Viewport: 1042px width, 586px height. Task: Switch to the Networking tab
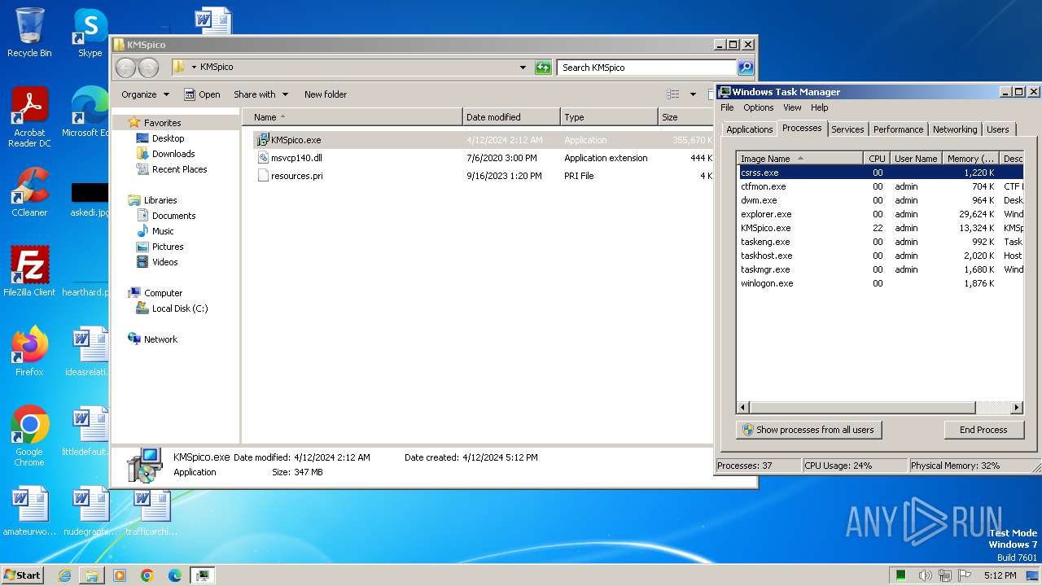(954, 129)
